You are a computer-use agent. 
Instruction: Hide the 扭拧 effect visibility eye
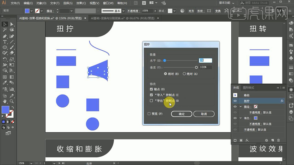coord(235,101)
